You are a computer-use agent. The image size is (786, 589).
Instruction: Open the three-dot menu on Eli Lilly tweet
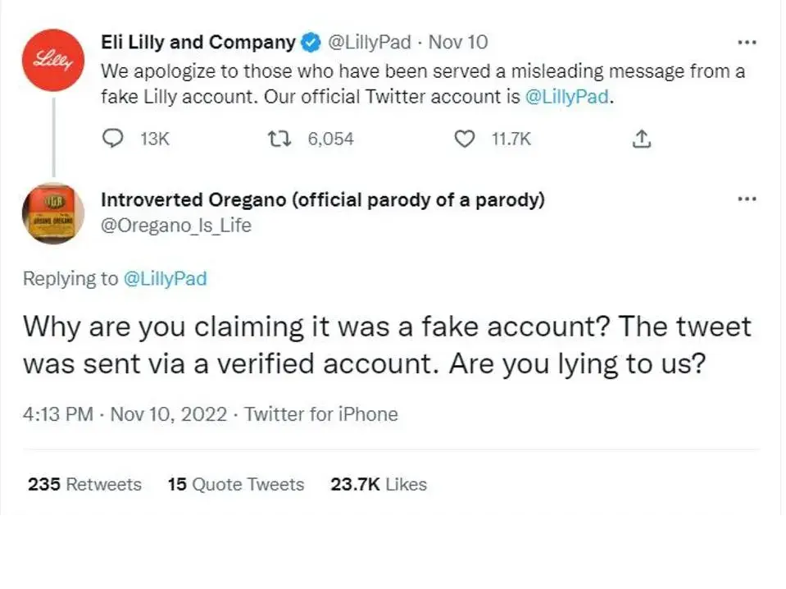[747, 43]
